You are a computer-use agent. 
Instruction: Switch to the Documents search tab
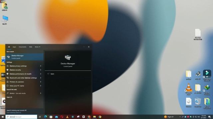coord(23,47)
